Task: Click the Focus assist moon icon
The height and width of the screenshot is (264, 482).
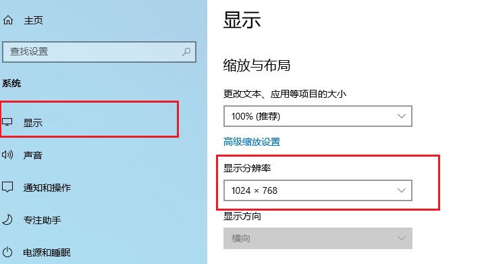Action: 7,219
